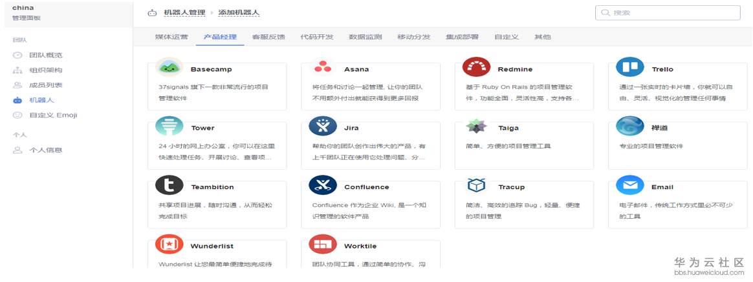The image size is (753, 282).
Task: Open the Confluence icon
Action: 323,185
